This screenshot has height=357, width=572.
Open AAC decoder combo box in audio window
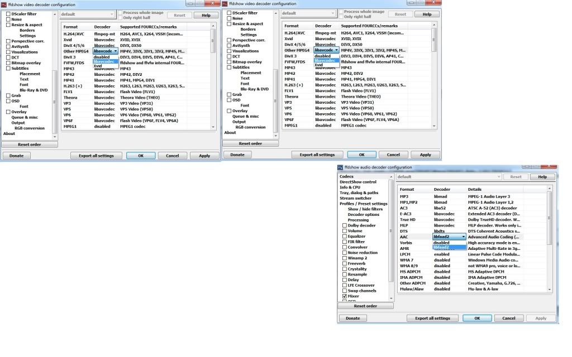(x=450, y=237)
